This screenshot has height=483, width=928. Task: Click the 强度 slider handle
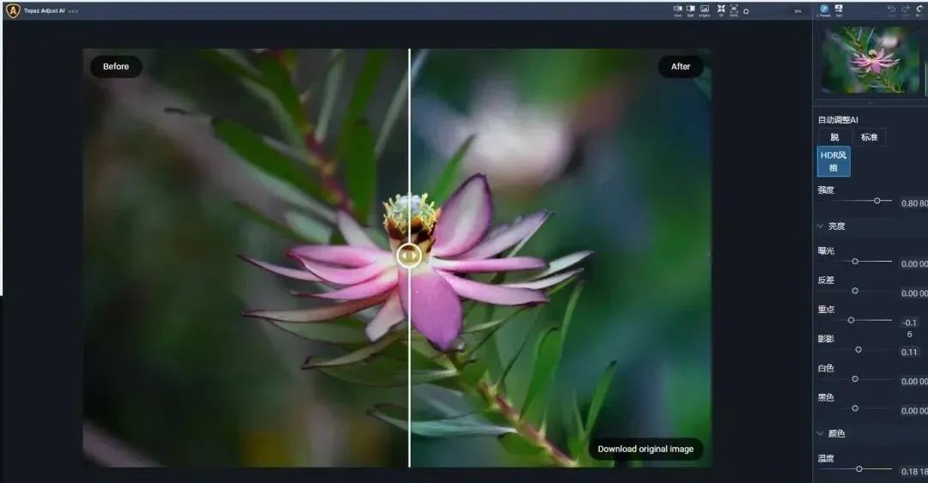[876, 201]
